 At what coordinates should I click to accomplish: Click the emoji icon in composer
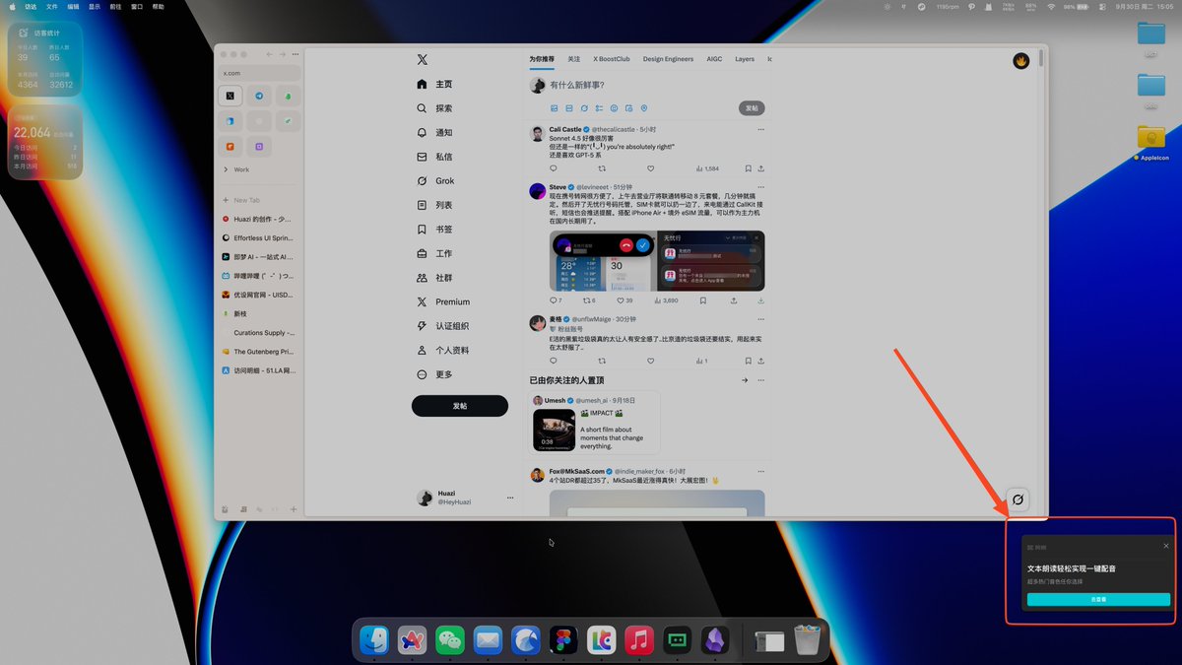click(x=614, y=108)
